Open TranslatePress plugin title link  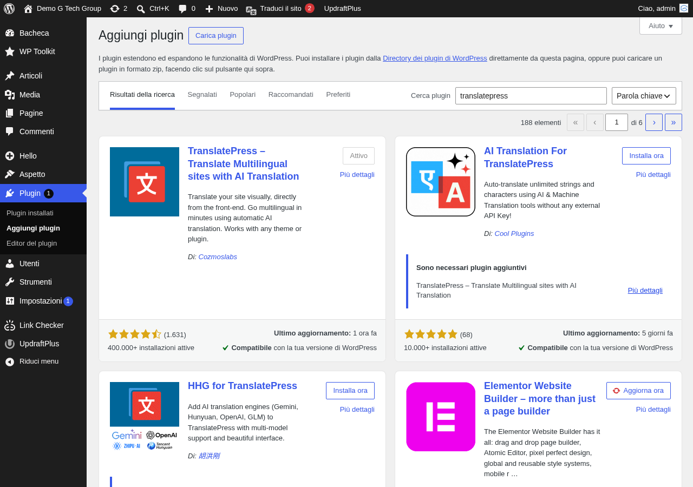pos(243,164)
